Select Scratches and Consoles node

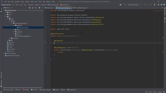pos(13,56)
